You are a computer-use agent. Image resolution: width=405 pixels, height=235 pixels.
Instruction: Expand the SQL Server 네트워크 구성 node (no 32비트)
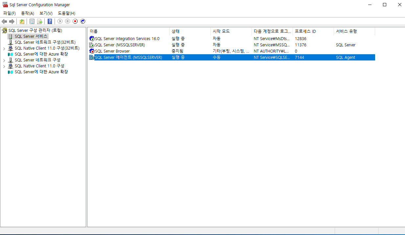(4, 60)
